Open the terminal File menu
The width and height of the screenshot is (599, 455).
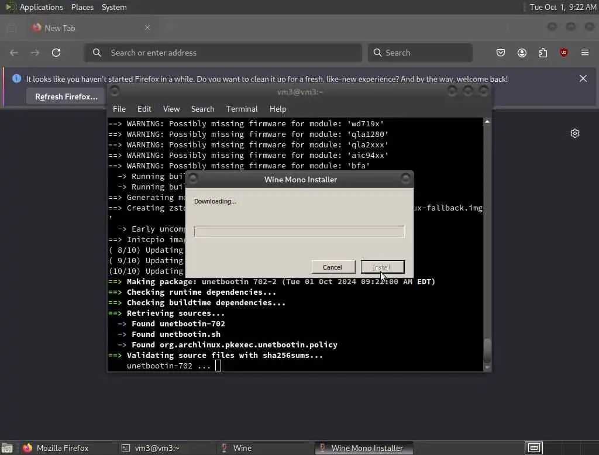pyautogui.click(x=119, y=109)
